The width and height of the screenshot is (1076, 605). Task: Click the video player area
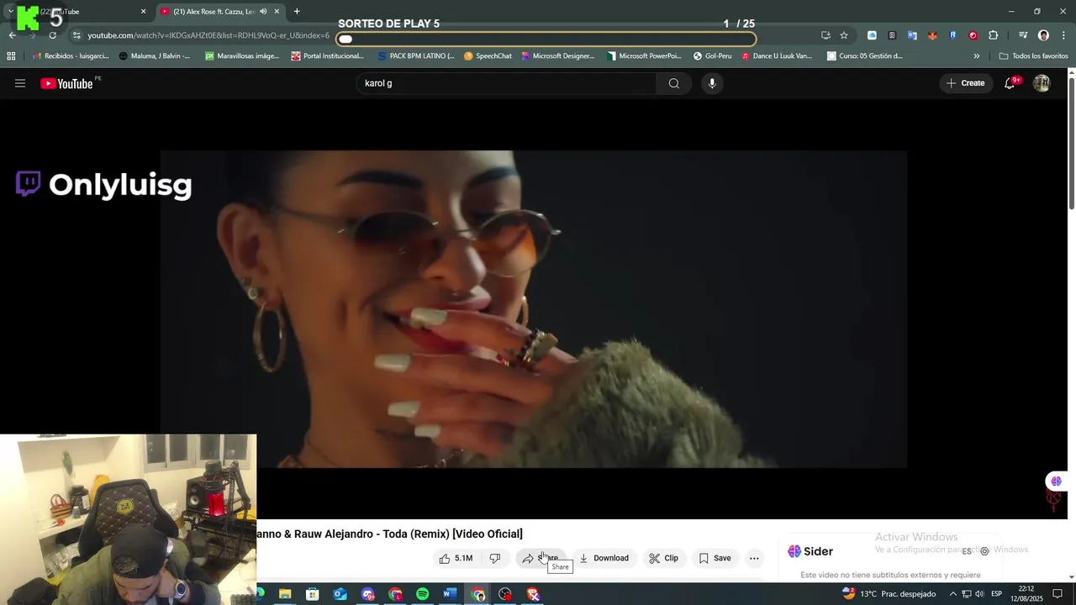click(x=534, y=309)
